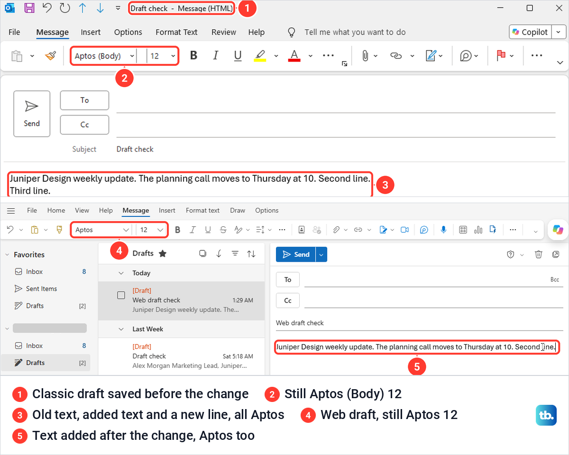
Task: Toggle Italic in new Outlook toolbar
Action: coord(193,230)
